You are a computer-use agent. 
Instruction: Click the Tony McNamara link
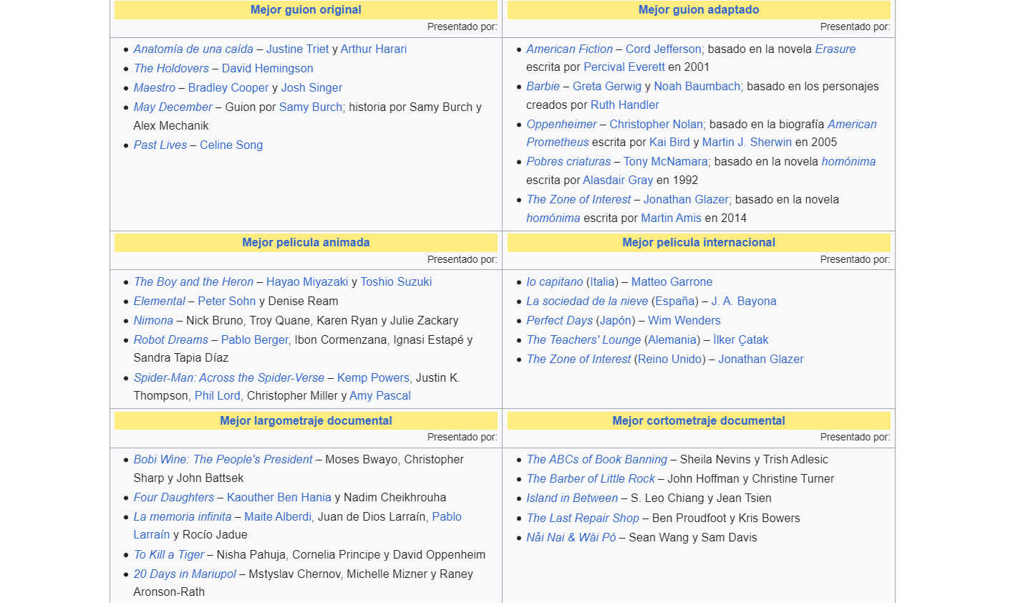pos(666,162)
